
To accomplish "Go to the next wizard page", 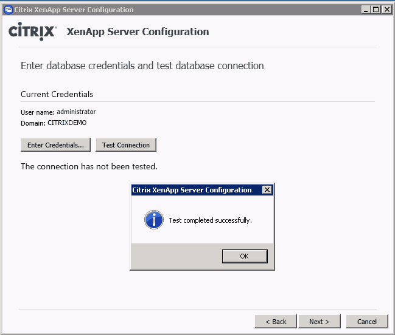I will (x=320, y=322).
